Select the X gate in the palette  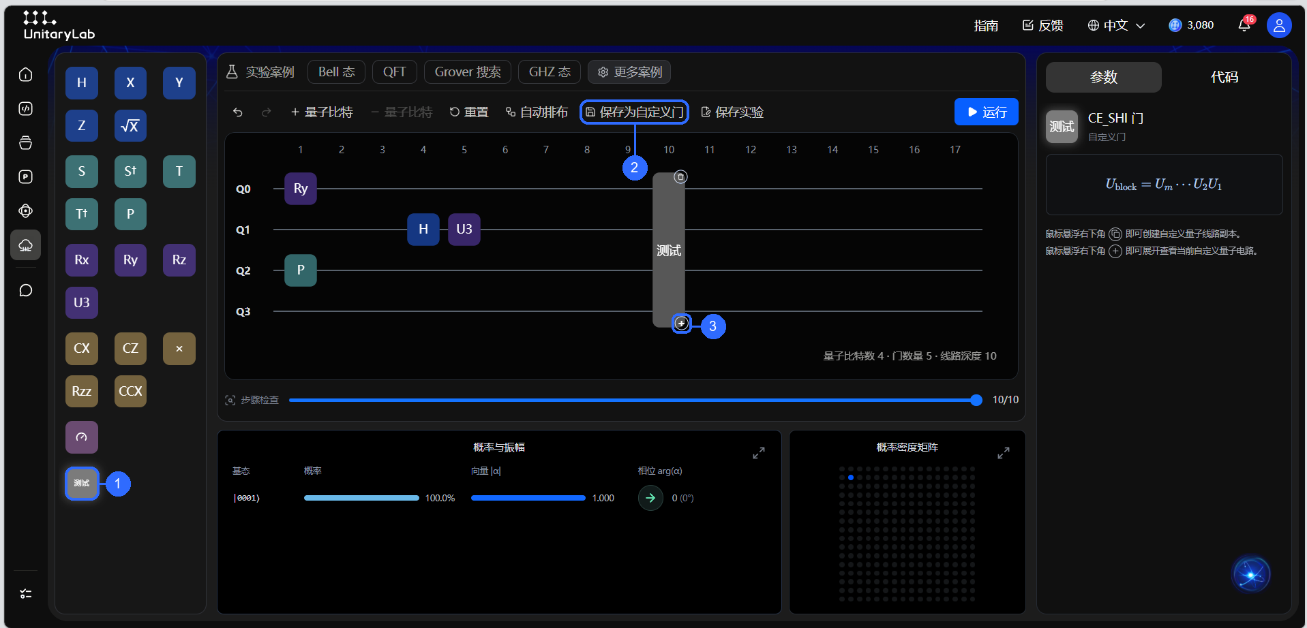(130, 83)
